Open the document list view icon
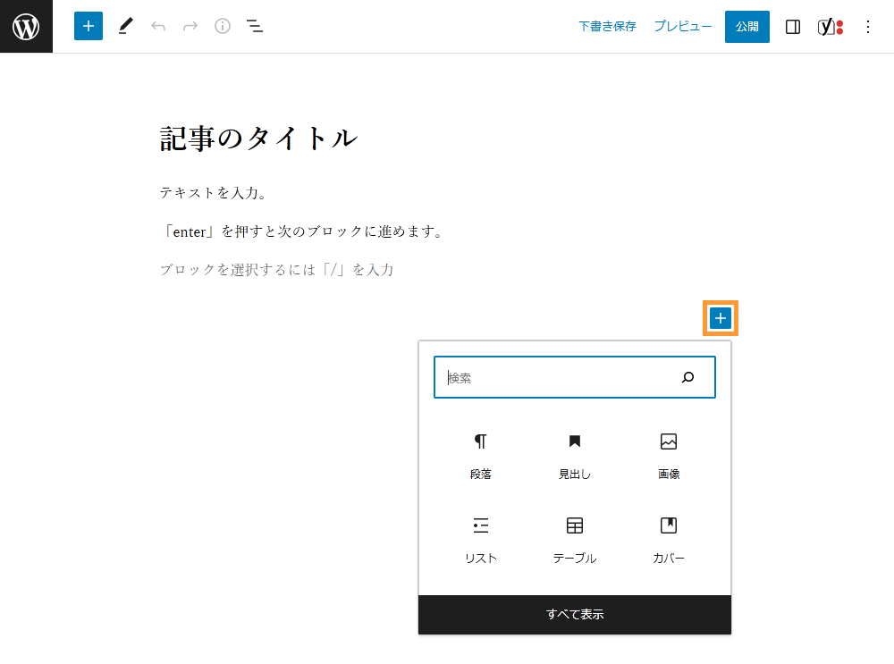The image size is (894, 664). click(255, 26)
